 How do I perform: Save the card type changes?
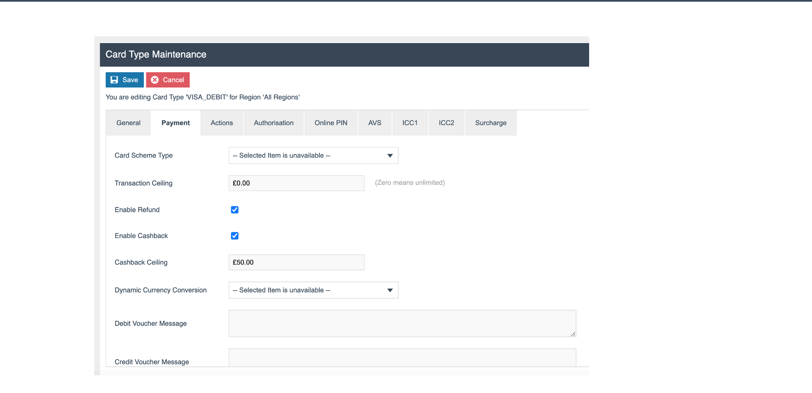[x=124, y=80]
